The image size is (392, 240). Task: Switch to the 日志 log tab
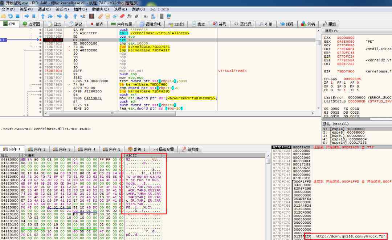54,24
